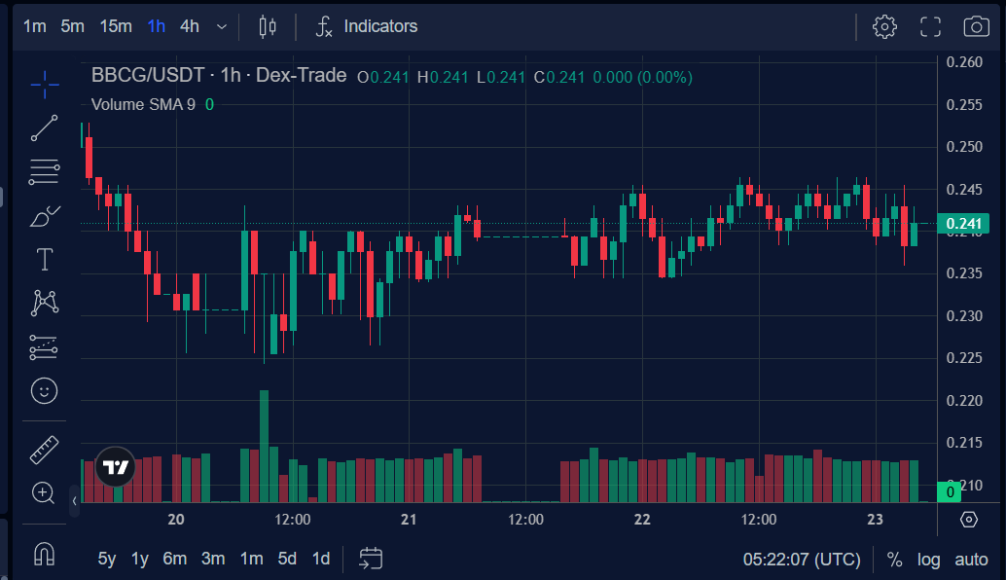Open the go to date calendar
Viewport: 1006px width, 580px height.
(371, 559)
